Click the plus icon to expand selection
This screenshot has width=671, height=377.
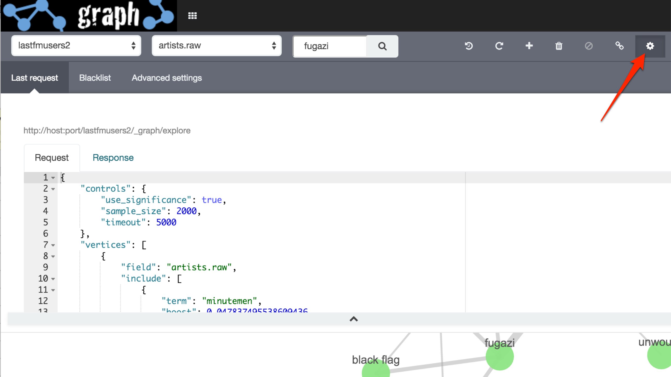coord(529,46)
